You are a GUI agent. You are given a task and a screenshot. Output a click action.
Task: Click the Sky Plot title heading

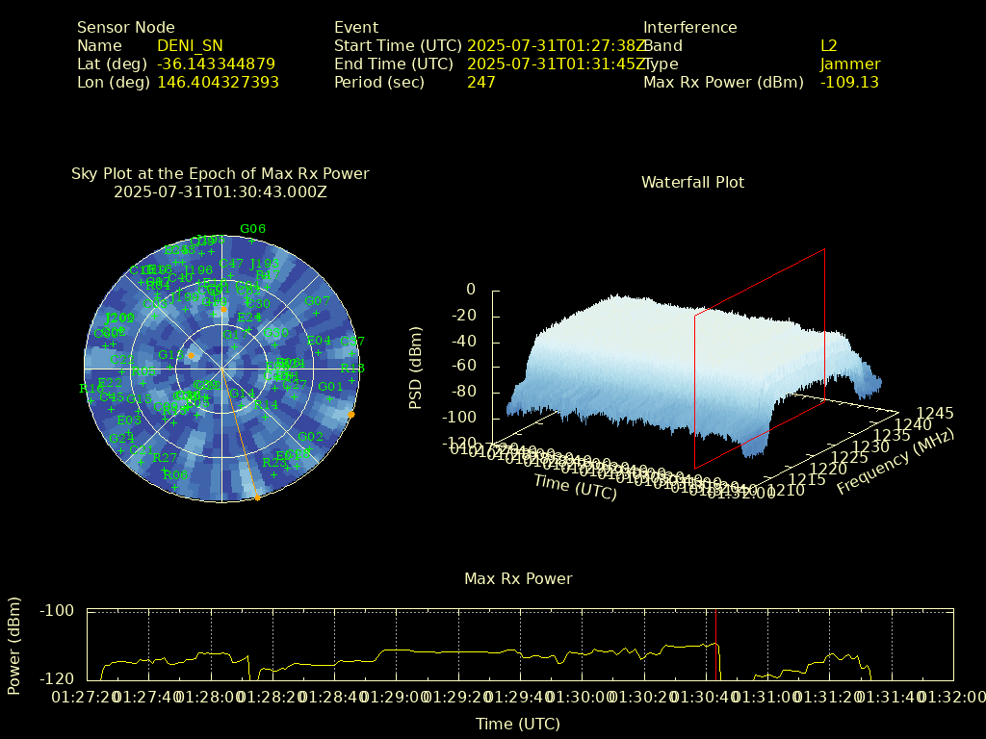[x=220, y=174]
